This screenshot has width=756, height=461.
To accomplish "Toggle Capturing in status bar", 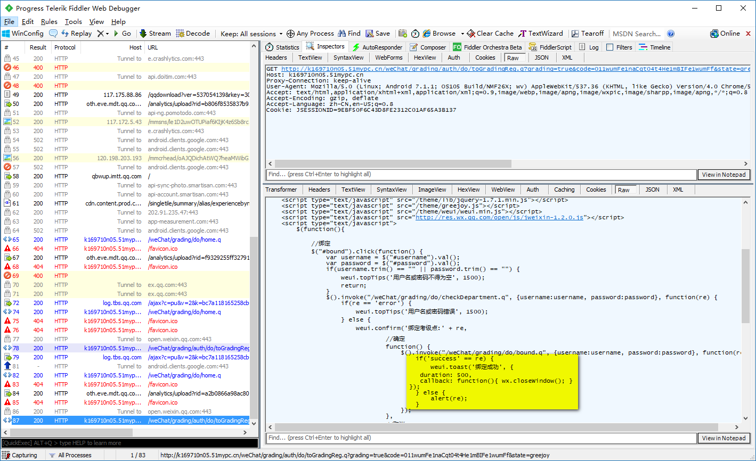I will point(20,455).
